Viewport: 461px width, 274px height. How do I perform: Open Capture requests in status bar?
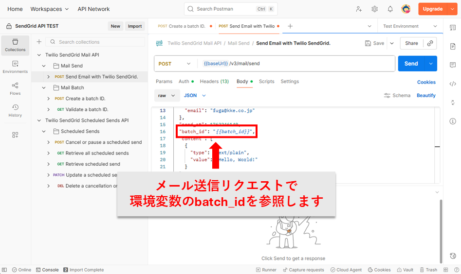(303, 270)
